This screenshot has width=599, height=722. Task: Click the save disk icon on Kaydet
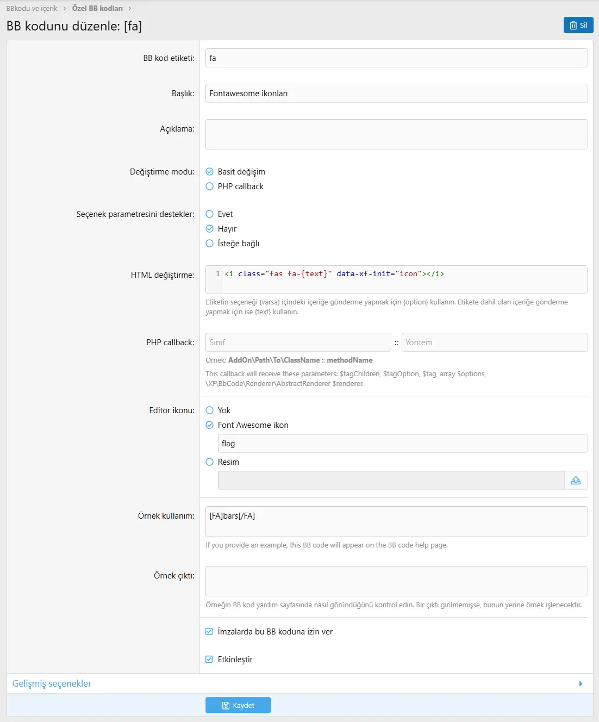point(226,706)
